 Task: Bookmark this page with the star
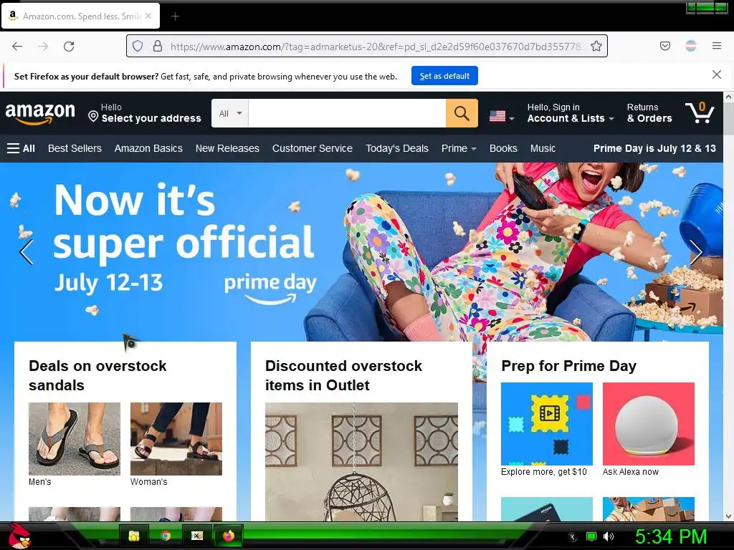point(596,46)
